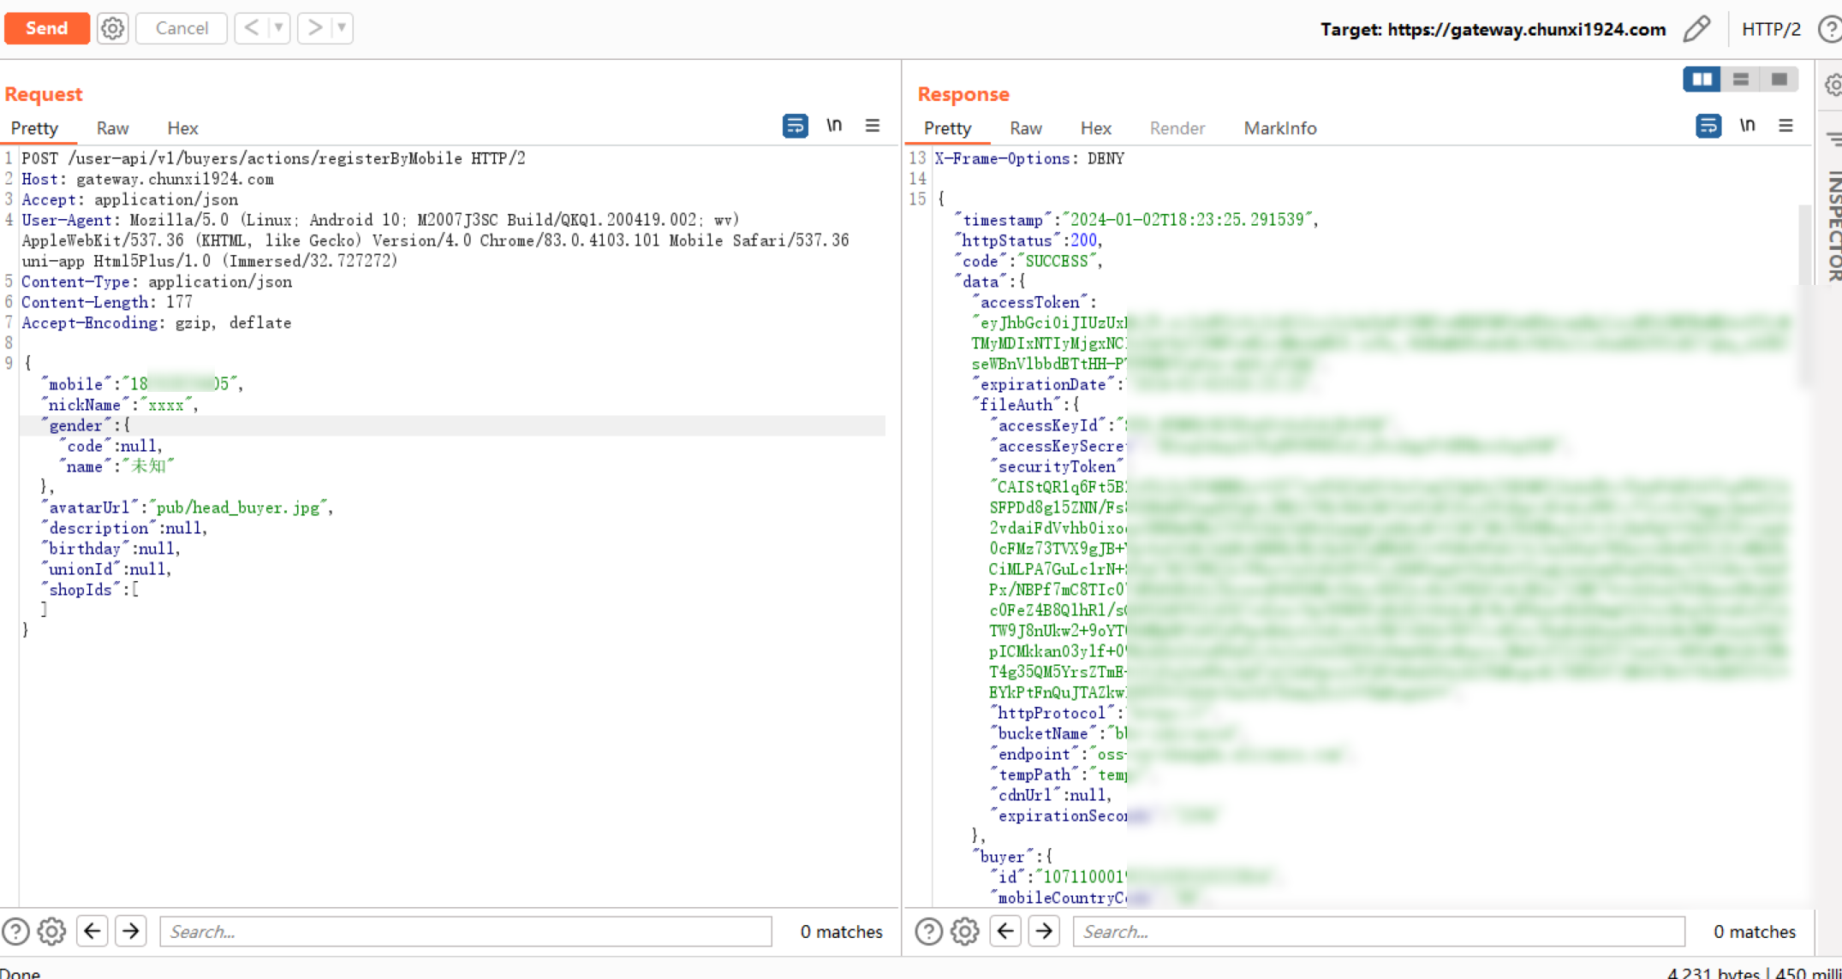Select side-by-side layout view icon

[1702, 80]
